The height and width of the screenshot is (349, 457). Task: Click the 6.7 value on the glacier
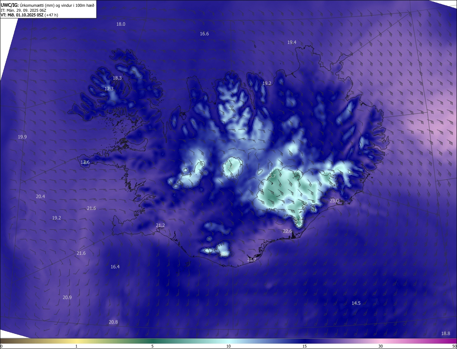(272, 176)
